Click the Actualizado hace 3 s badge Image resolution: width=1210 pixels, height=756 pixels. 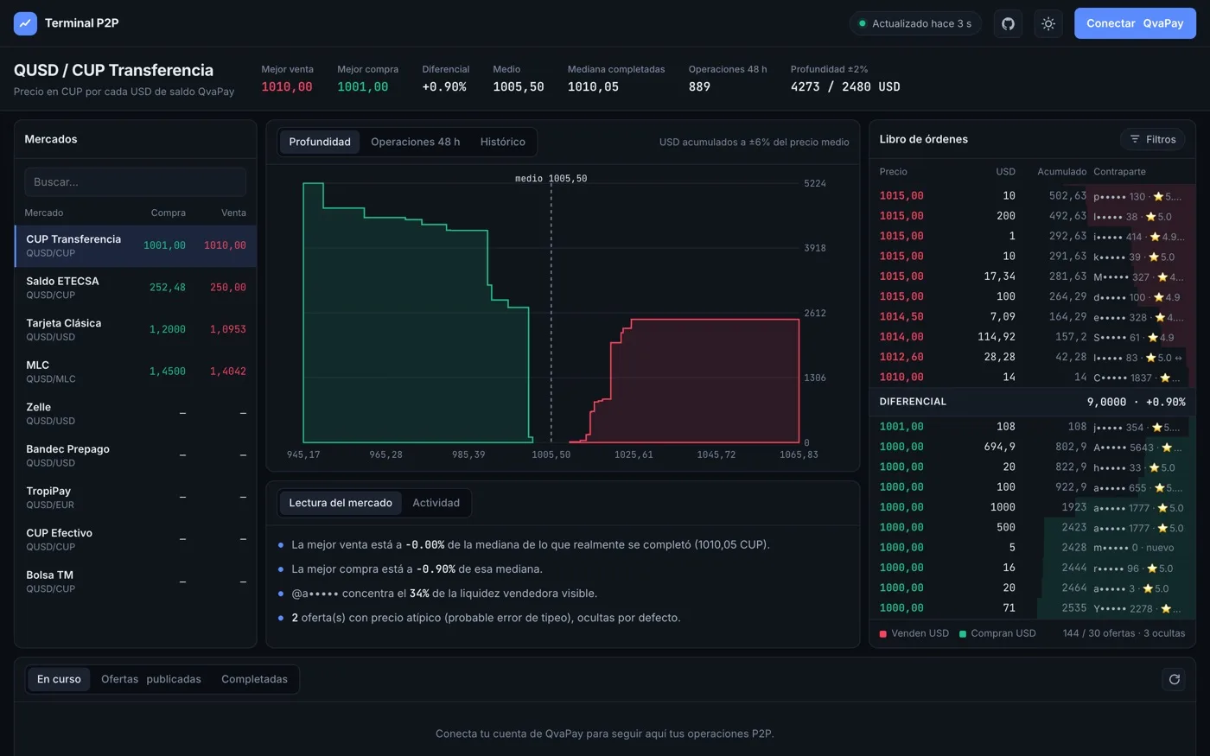915,23
